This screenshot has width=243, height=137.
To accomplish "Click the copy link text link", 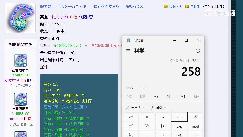I will pos(175,7).
